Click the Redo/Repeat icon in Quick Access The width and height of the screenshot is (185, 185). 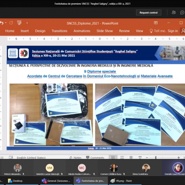[11, 23]
